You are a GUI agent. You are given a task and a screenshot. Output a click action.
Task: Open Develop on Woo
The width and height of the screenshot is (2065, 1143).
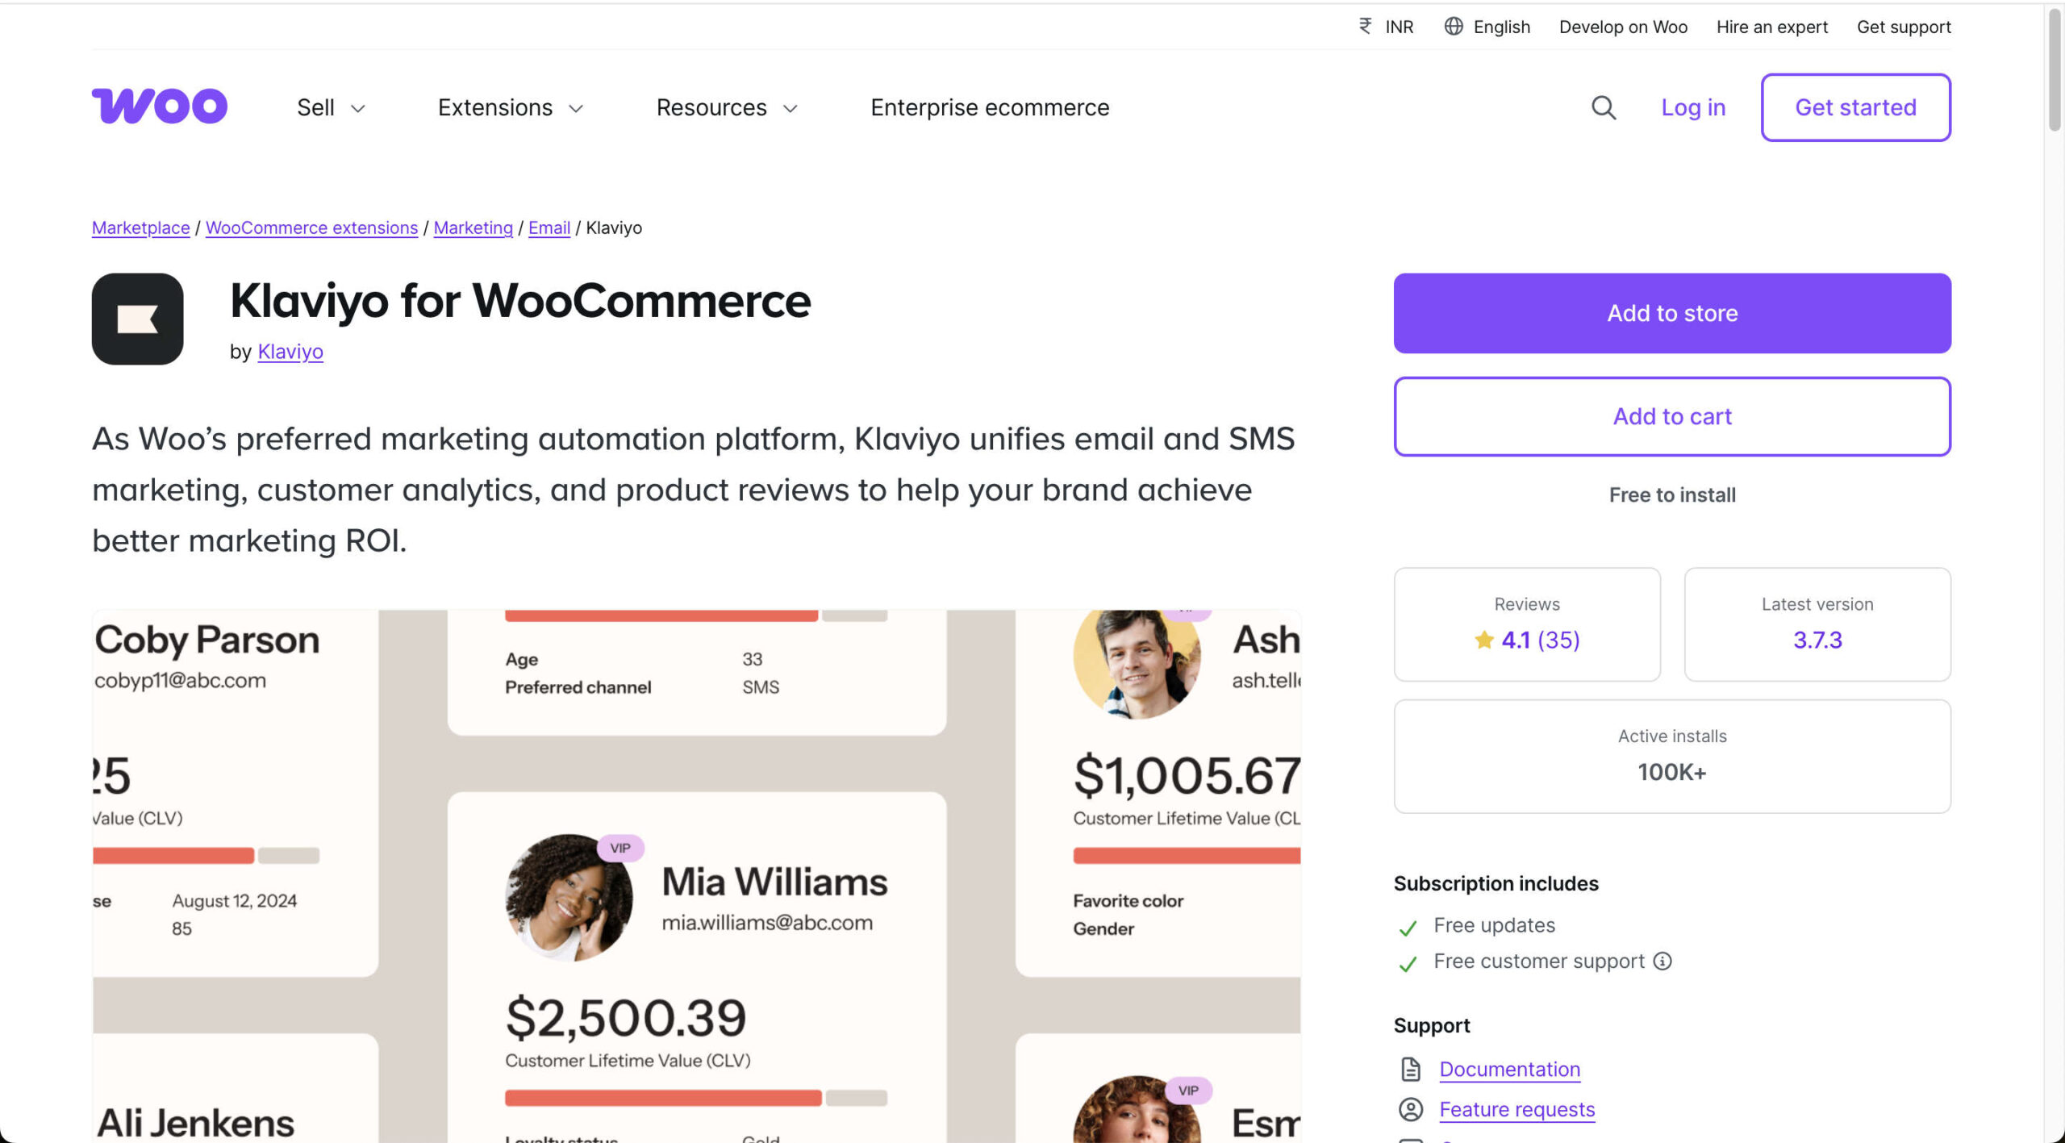(x=1623, y=27)
